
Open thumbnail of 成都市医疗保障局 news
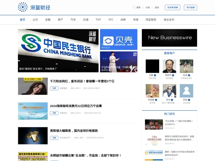(x=154, y=155)
